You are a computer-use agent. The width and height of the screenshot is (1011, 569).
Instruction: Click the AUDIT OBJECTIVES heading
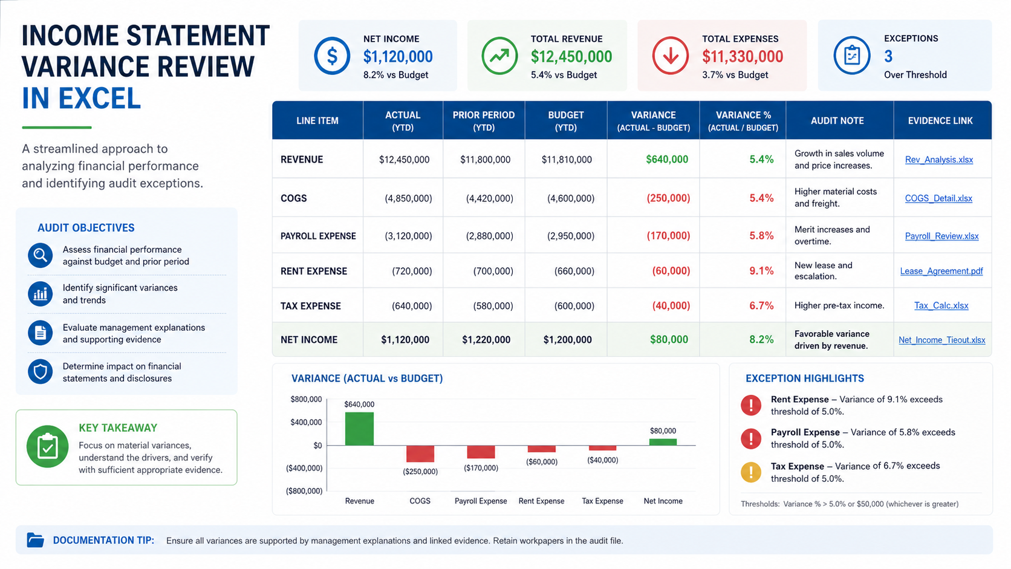[x=86, y=228]
